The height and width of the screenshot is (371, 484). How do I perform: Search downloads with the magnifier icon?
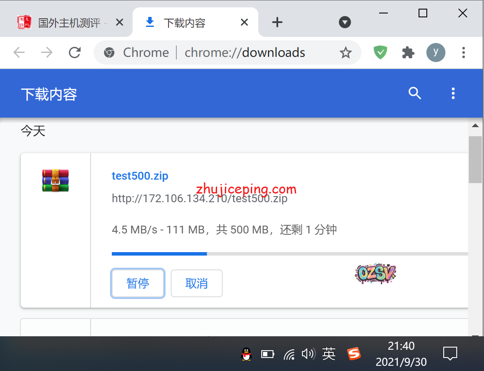point(415,93)
